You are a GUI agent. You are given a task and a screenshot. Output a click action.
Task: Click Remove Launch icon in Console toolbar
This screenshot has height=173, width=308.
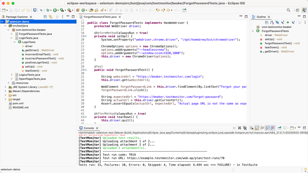[x=240, y=128]
